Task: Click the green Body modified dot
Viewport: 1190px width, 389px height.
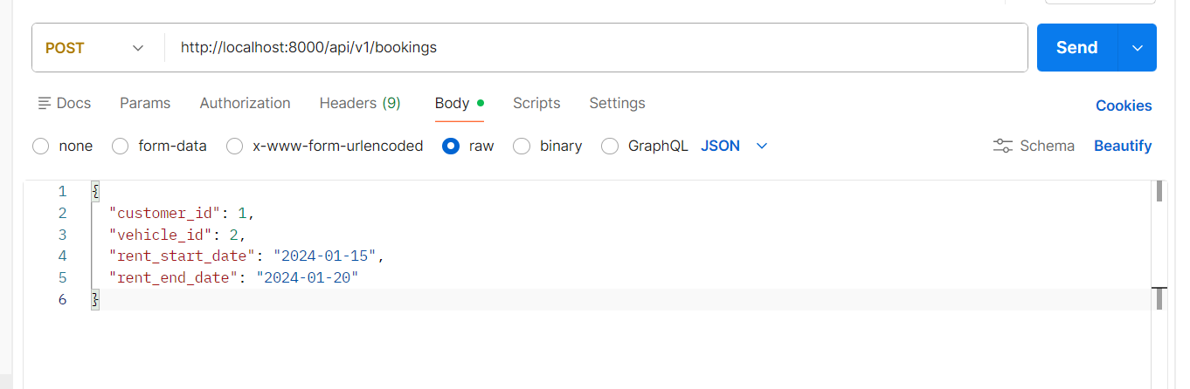Action: [481, 103]
